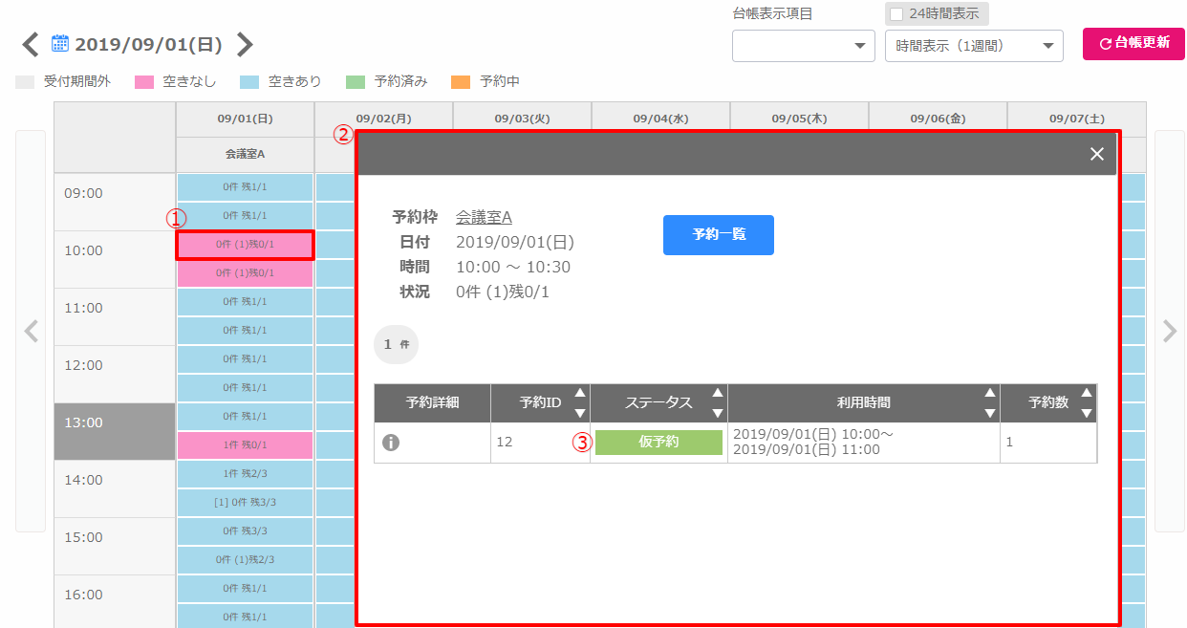1187x628 pixels.
Task: Close the reservation popup with X
Action: coord(1096,154)
